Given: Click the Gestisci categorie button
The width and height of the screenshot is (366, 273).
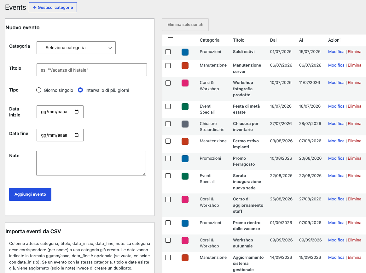Looking at the screenshot, I should coord(53,7).
